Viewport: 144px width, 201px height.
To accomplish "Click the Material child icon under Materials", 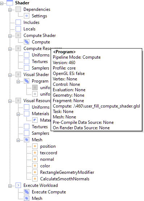I will pos(35,120).
